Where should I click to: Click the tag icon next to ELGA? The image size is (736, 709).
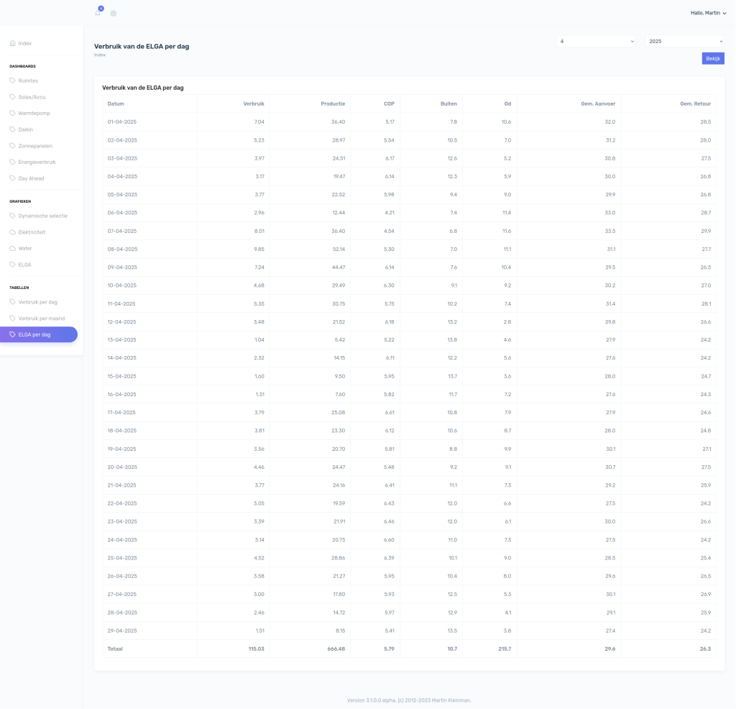13,265
